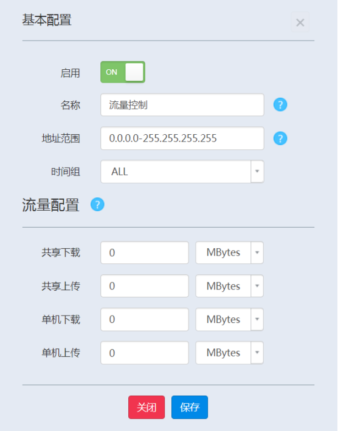This screenshot has height=431, width=338.
Task: Open the 流量配置 help tooltip icon
Action: [x=97, y=205]
